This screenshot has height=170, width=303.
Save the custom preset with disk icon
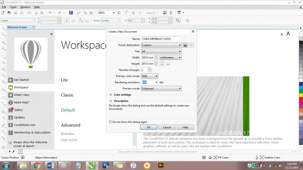[185, 45]
